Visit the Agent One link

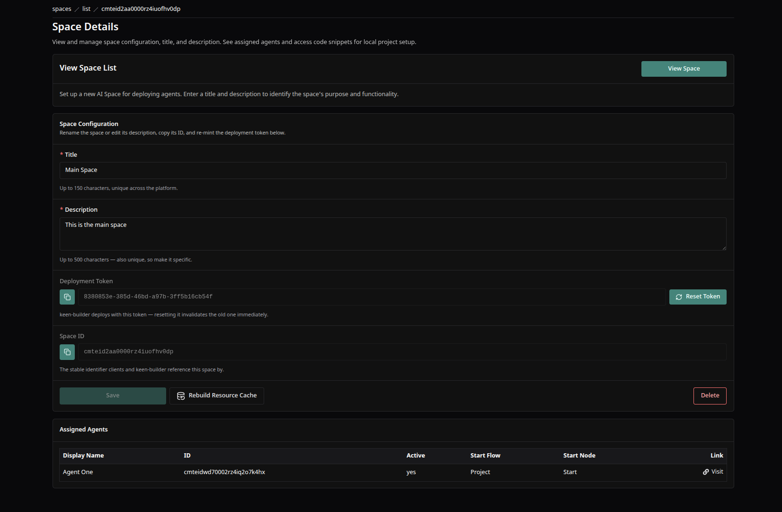[x=713, y=472]
